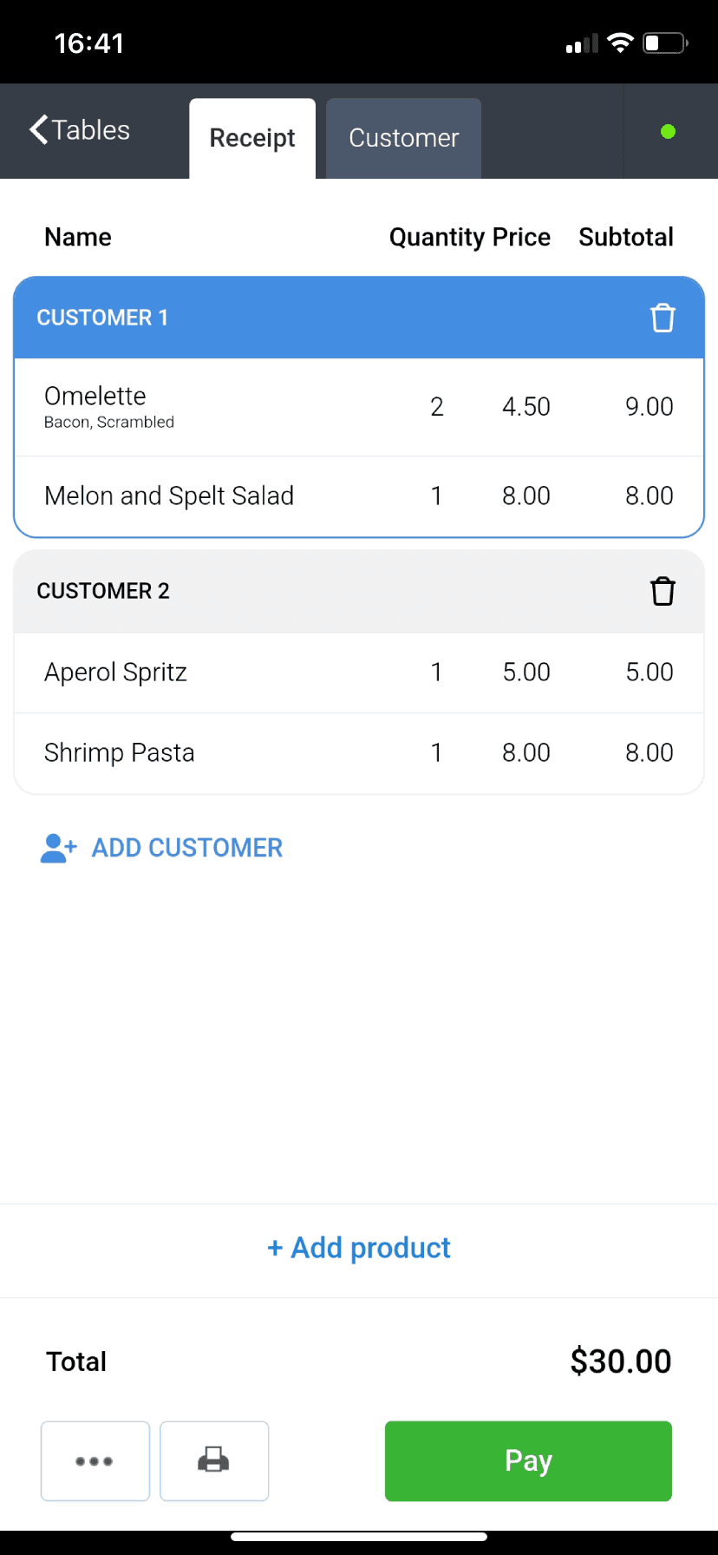Tap the Add product link
The height and width of the screenshot is (1555, 718).
[359, 1248]
